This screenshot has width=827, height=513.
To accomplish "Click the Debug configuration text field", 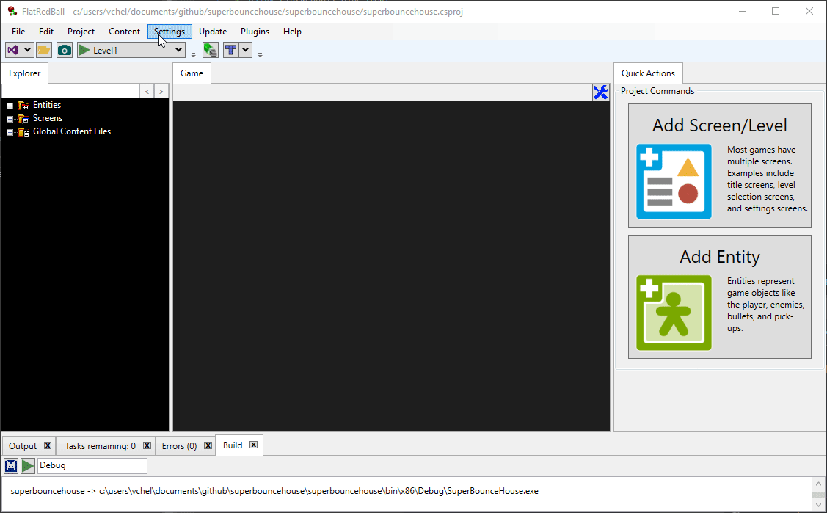I will pos(92,465).
